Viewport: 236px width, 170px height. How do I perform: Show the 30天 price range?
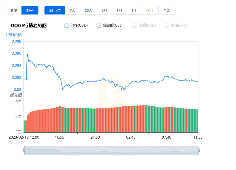tap(88, 10)
